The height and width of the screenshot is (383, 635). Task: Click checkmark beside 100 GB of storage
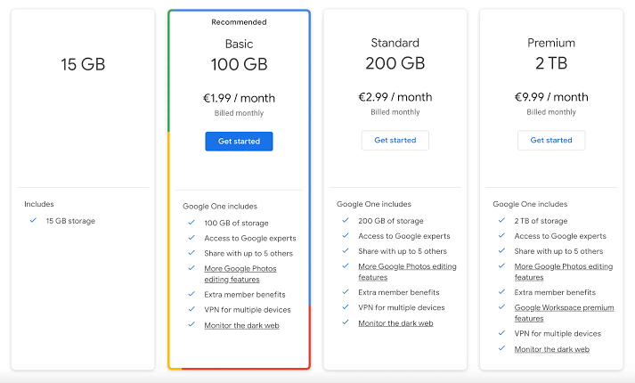(x=191, y=223)
